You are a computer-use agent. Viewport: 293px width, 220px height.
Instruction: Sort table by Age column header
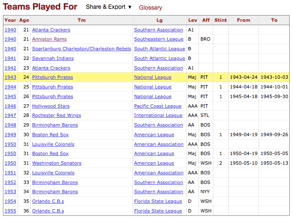[24, 20]
